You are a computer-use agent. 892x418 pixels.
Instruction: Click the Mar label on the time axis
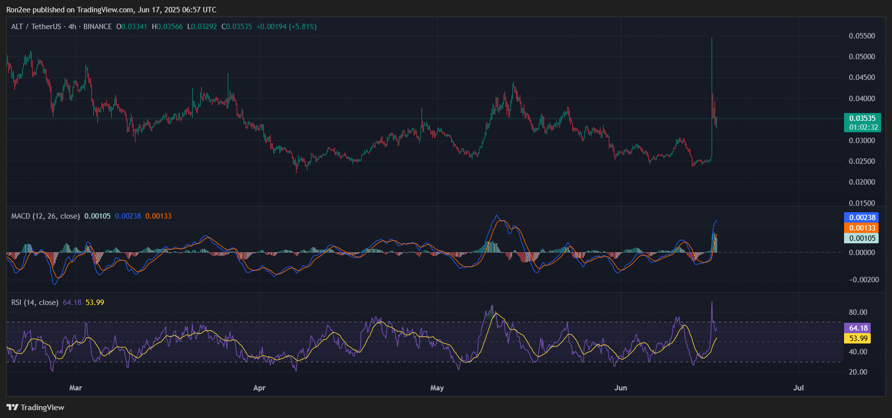click(76, 388)
